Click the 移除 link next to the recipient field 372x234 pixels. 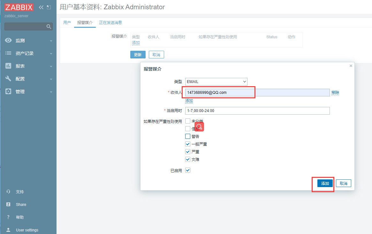[x=335, y=92]
